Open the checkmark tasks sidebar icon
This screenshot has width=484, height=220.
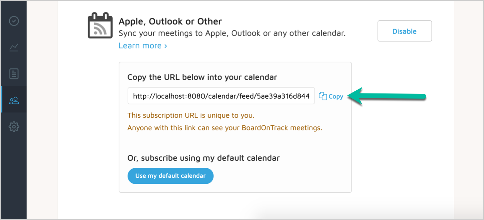coord(14,21)
